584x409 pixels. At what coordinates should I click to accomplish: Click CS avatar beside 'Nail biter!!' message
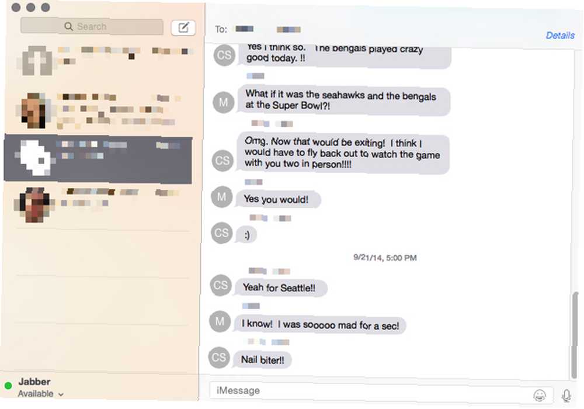coord(219,357)
